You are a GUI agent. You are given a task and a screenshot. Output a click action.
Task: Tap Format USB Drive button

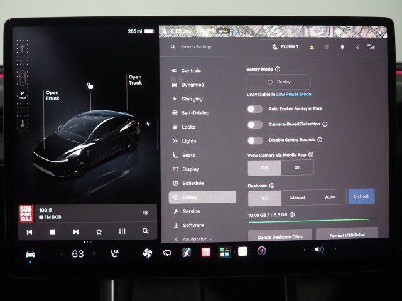coord(347,235)
